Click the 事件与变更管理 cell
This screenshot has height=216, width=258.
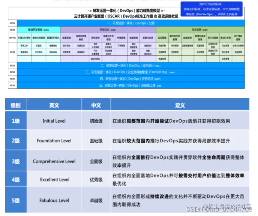click(175, 38)
